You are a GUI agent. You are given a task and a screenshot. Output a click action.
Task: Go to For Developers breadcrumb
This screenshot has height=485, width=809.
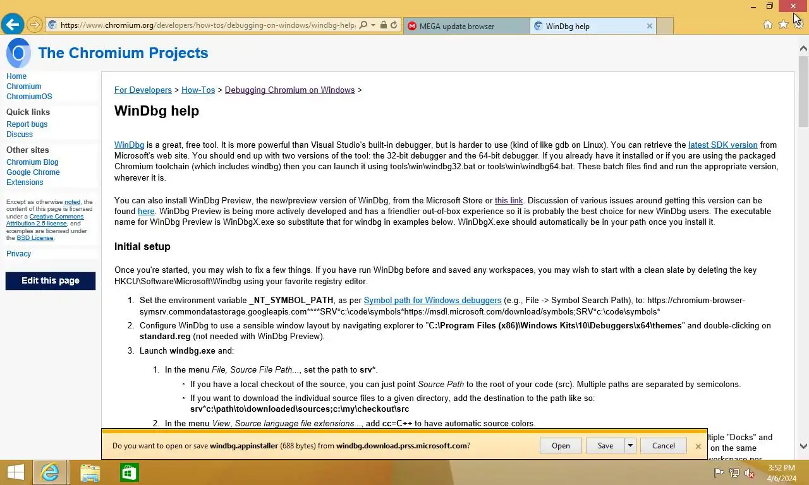click(143, 90)
